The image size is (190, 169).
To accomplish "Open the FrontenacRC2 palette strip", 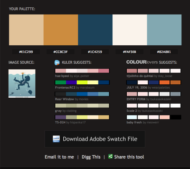I will click(x=82, y=82).
